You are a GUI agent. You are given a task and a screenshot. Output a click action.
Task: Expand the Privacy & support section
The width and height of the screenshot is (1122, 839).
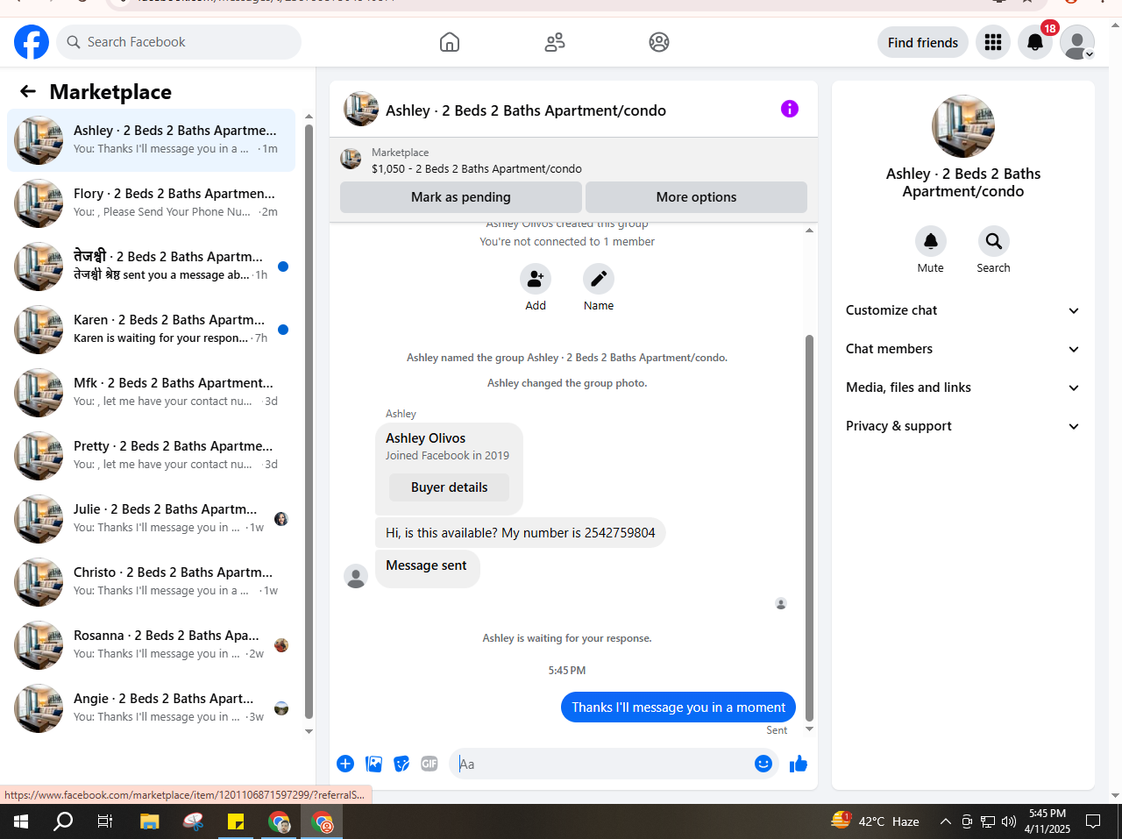point(962,426)
